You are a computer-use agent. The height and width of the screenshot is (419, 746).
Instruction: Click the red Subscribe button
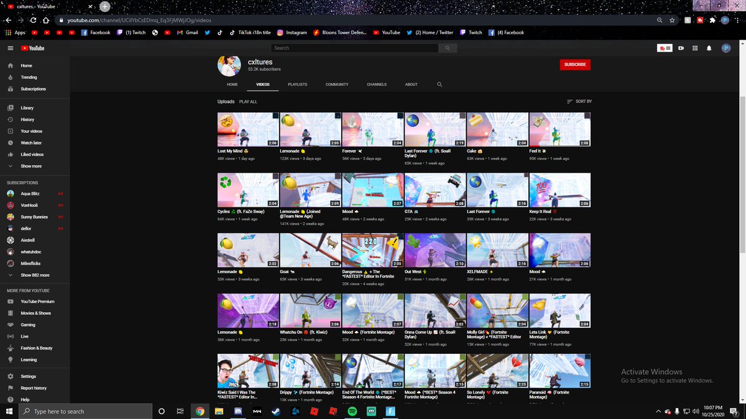click(574, 65)
